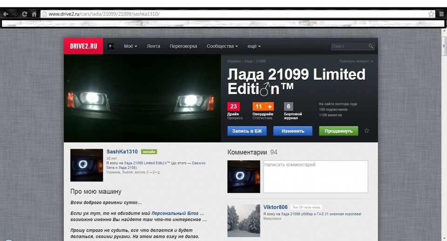Screen dimensions: 447x241
Task: Open the small user avatar in navbar
Action: tap(111, 46)
